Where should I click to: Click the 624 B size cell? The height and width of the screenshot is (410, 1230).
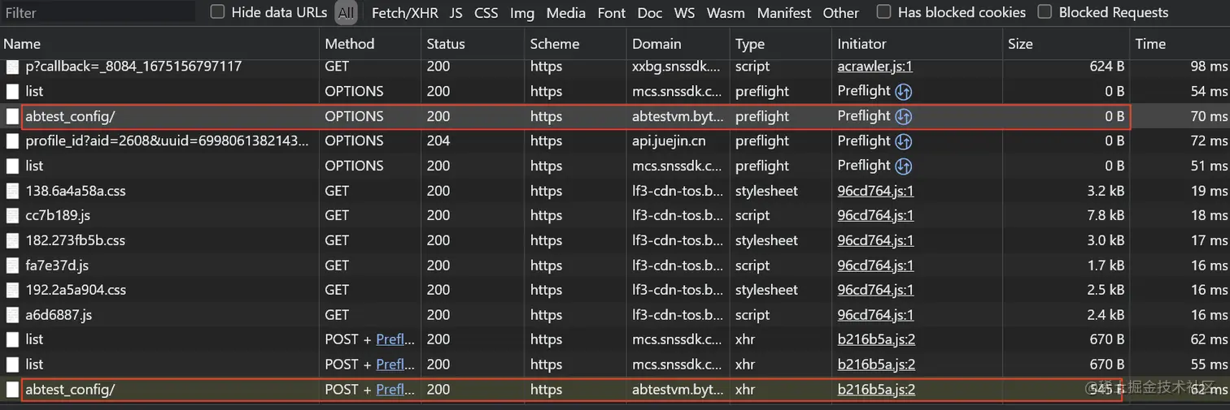tap(1107, 67)
